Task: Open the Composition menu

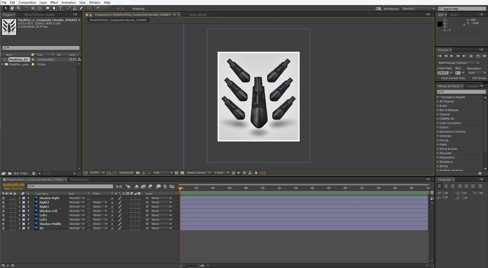Action: [x=27, y=3]
